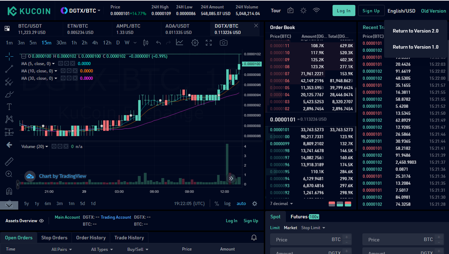Toggle visibility of Volume indicator
This screenshot has width=449, height=254.
click(x=54, y=147)
